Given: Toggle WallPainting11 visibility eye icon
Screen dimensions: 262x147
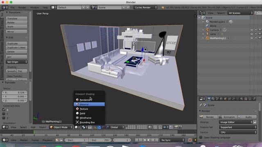Looking at the screenshot, I should point(252,38).
